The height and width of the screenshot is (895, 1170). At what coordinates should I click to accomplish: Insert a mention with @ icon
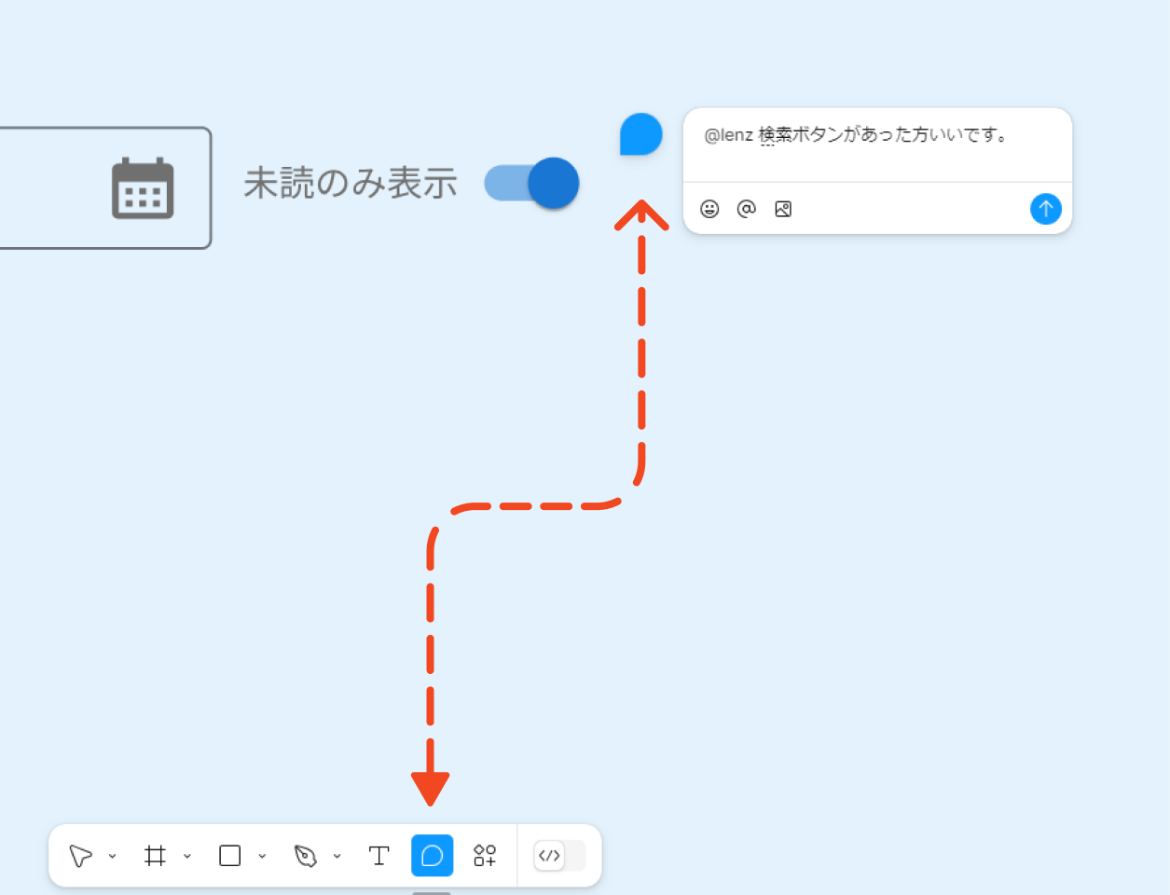click(x=746, y=209)
